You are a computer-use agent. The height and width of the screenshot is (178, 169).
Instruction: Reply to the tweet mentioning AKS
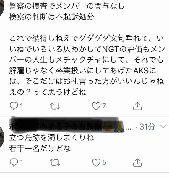(x=14, y=106)
